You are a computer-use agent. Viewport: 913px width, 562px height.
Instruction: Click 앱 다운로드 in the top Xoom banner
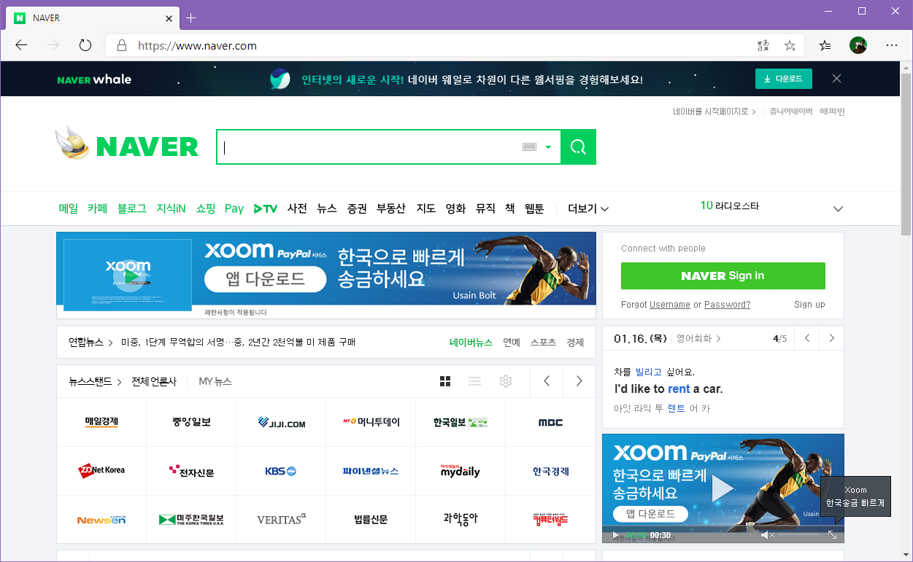point(265,279)
